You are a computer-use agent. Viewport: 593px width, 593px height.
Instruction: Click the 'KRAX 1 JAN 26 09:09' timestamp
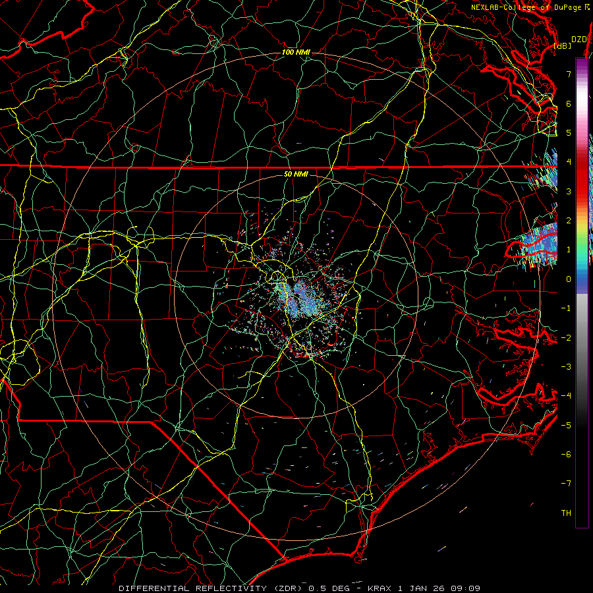[x=424, y=588]
